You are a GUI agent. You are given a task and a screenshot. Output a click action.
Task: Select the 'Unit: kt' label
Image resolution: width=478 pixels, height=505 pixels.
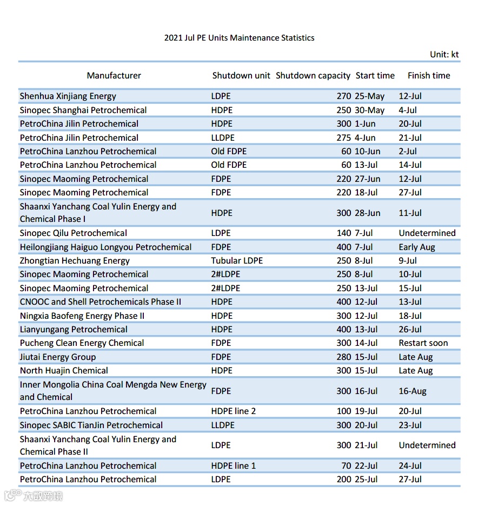444,55
